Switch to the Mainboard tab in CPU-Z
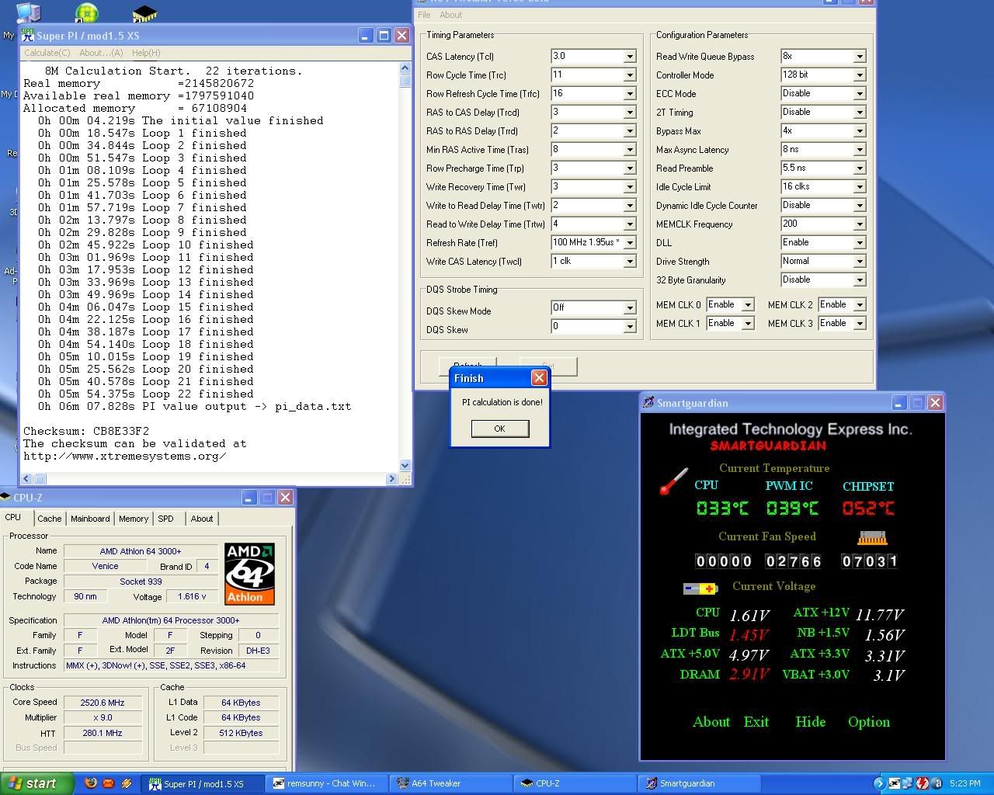 click(90, 519)
